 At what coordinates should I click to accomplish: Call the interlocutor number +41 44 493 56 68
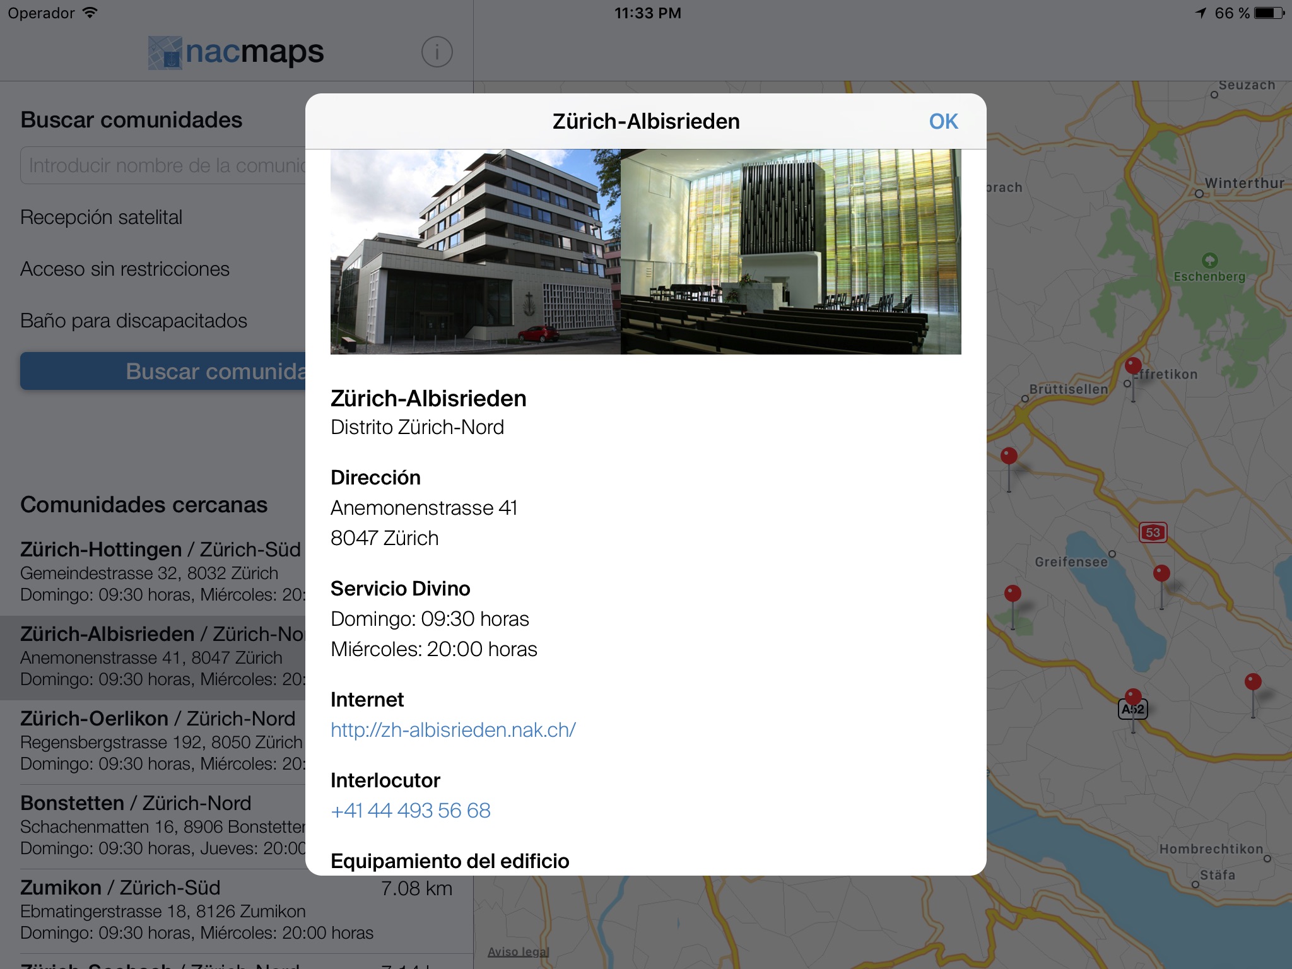pos(411,811)
